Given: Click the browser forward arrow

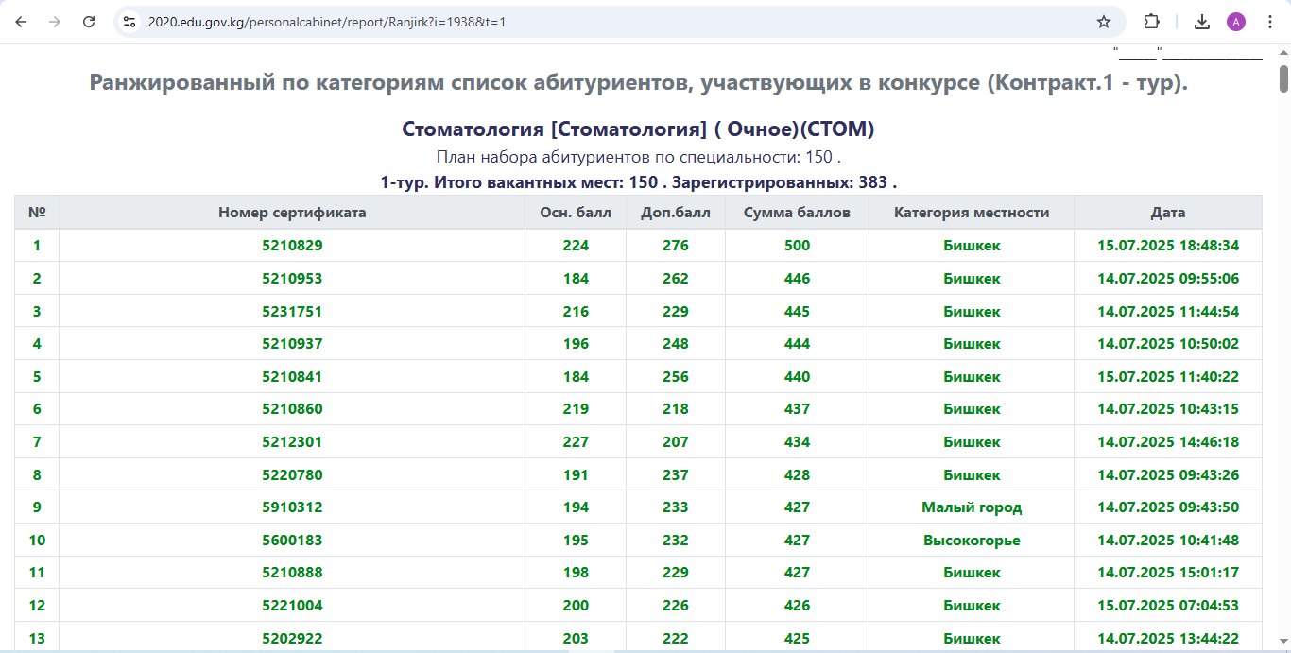Looking at the screenshot, I should click(55, 22).
